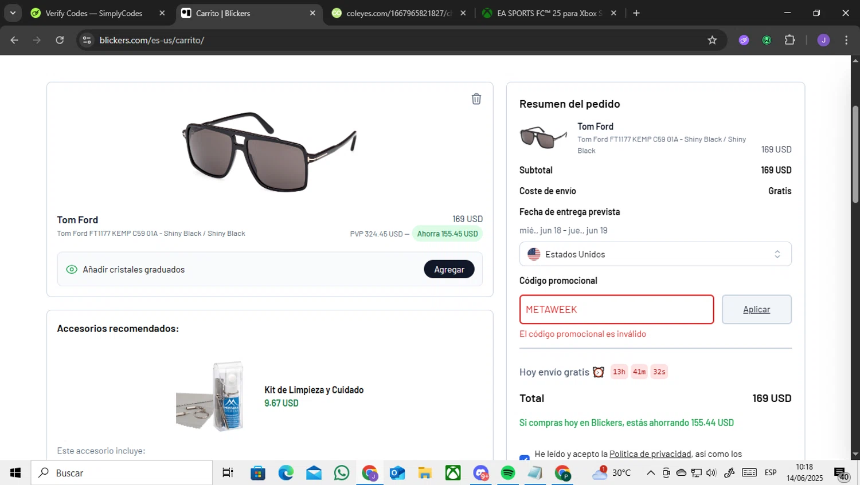The image size is (860, 485).
Task: Launch Microsoft Store from taskbar
Action: coord(258,473)
